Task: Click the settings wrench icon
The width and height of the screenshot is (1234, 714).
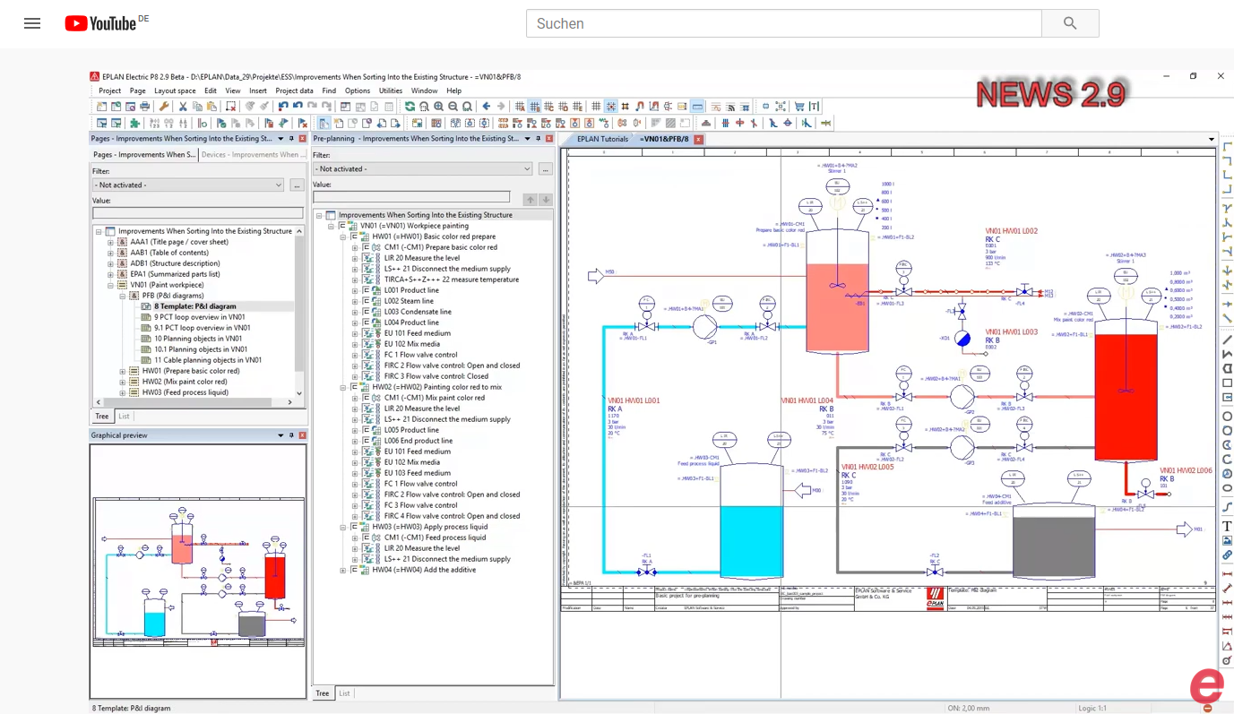Action: pos(164,107)
